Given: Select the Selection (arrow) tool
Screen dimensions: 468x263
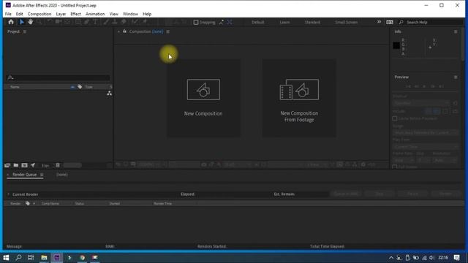Looking at the screenshot, I should coord(21,22).
